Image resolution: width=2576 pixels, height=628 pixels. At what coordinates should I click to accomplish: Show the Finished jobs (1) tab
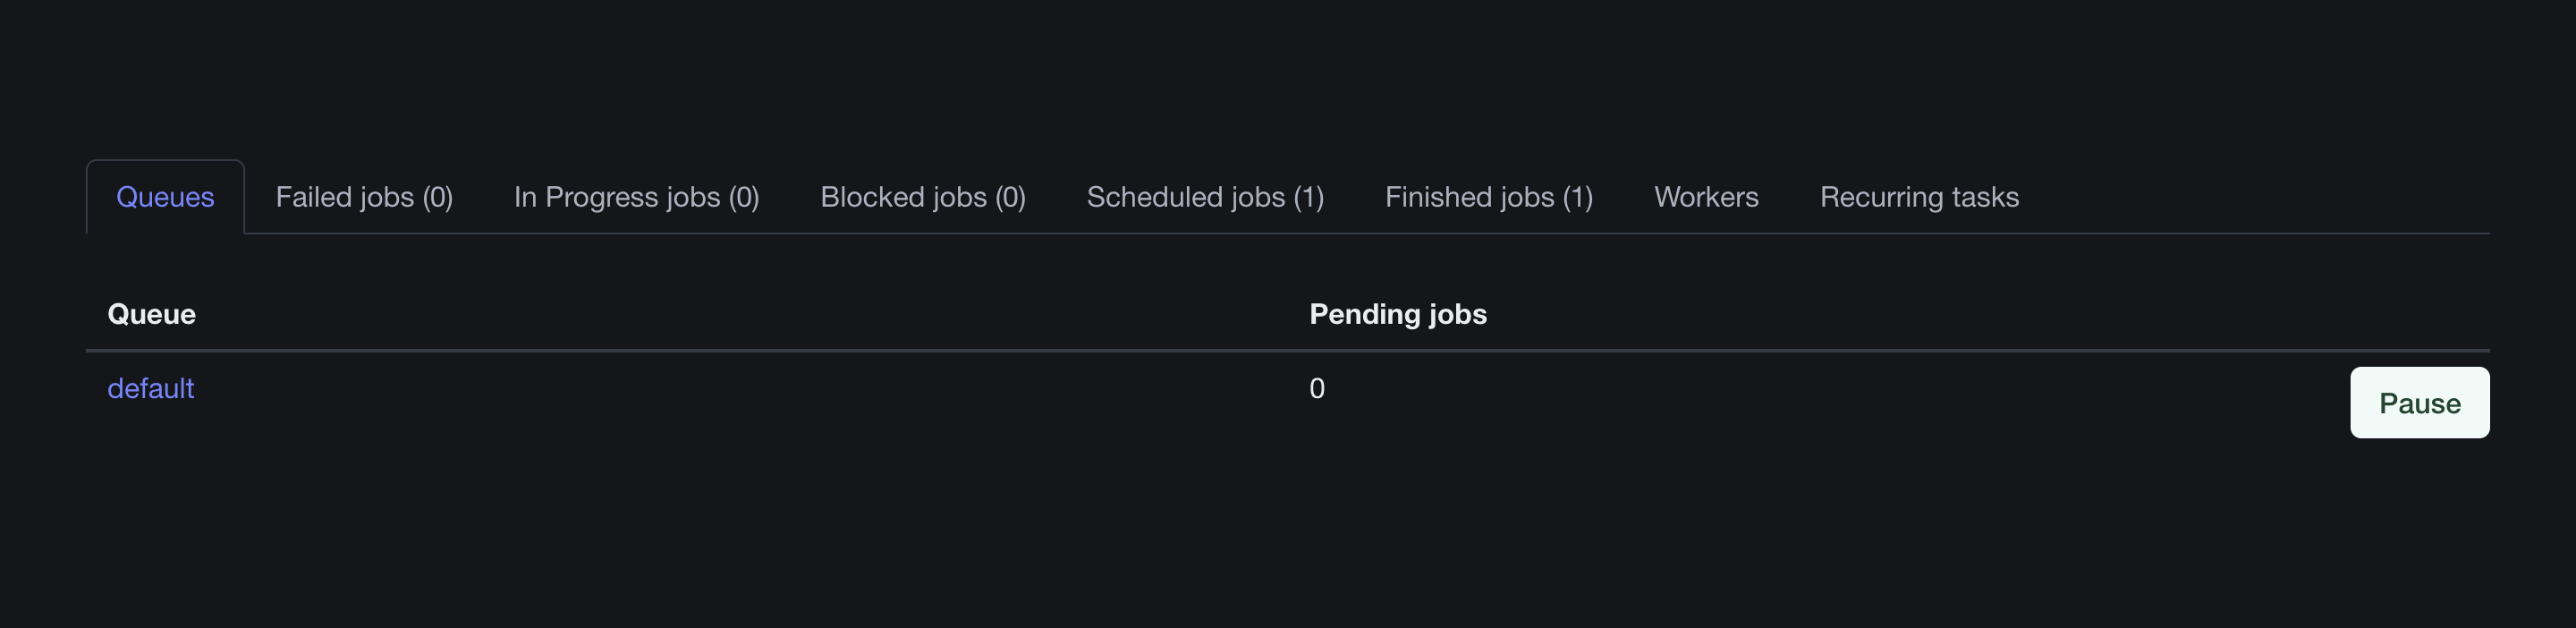pyautogui.click(x=1488, y=197)
